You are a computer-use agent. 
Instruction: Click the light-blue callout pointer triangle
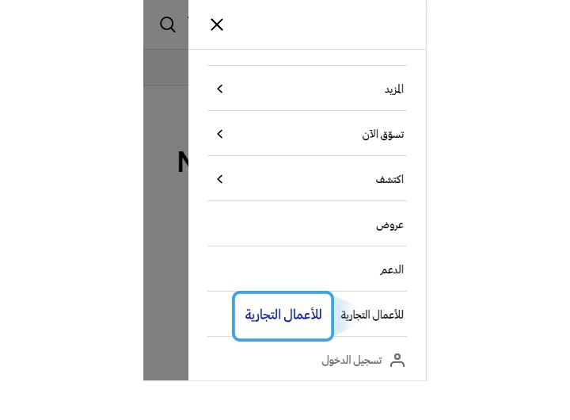coord(342,315)
